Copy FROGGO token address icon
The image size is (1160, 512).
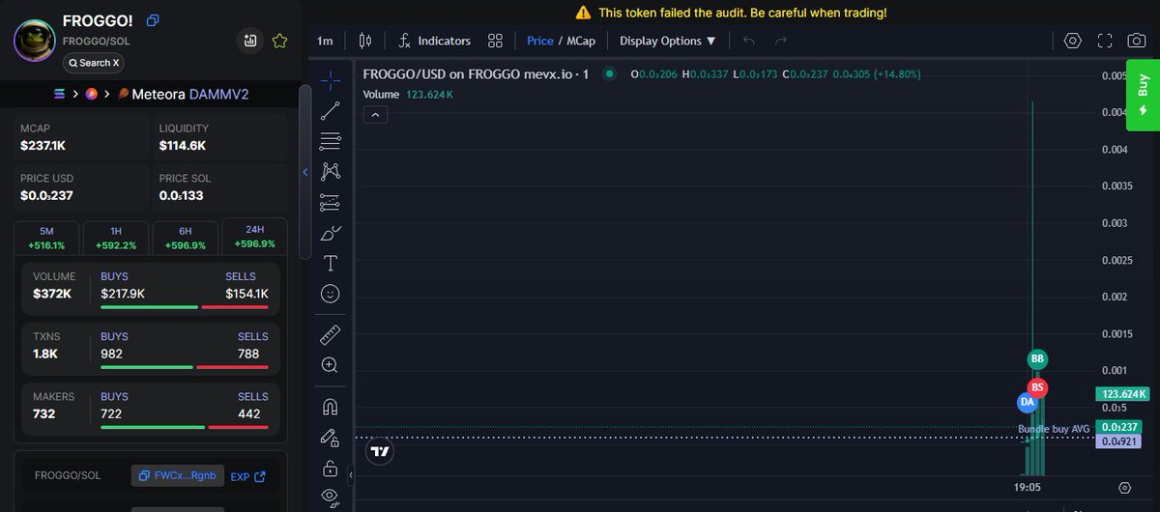(x=153, y=20)
